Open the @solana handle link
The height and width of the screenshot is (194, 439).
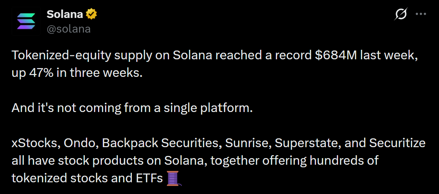tap(69, 29)
